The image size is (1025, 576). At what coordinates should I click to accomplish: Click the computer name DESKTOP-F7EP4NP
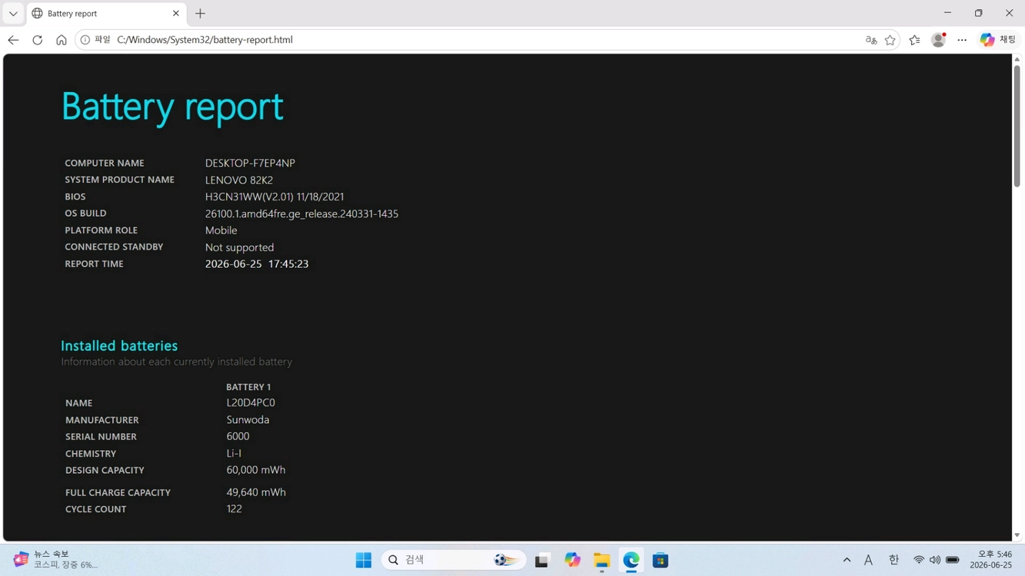tap(250, 163)
